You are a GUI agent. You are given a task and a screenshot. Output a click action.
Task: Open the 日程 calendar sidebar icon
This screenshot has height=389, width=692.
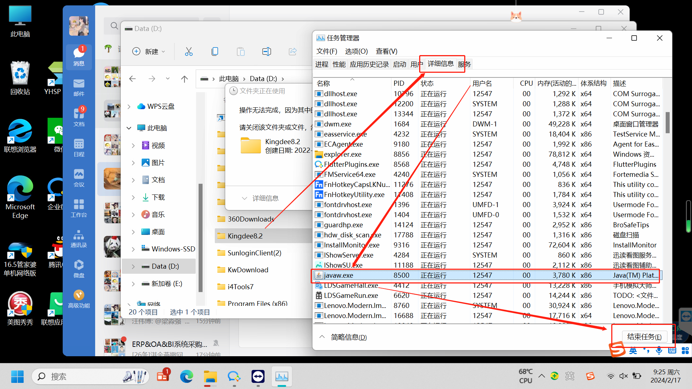point(79,148)
